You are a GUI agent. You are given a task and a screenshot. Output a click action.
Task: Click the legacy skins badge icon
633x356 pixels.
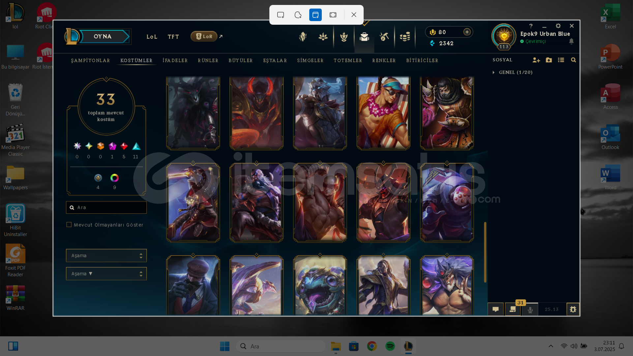click(98, 178)
